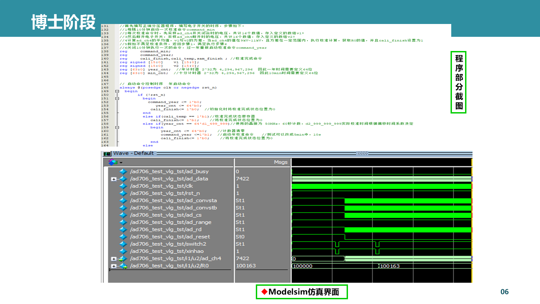Select the rst_n signal diamond icon
The image size is (540, 304).
tap(123, 193)
